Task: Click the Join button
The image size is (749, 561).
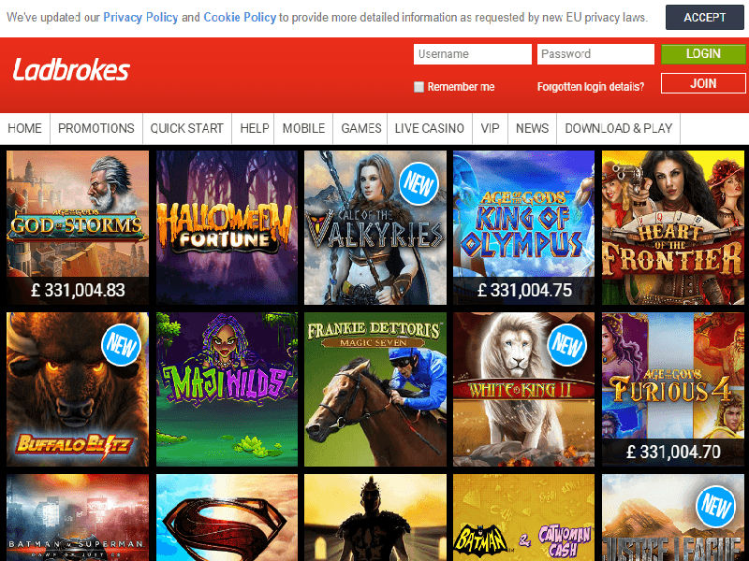Action: point(703,83)
